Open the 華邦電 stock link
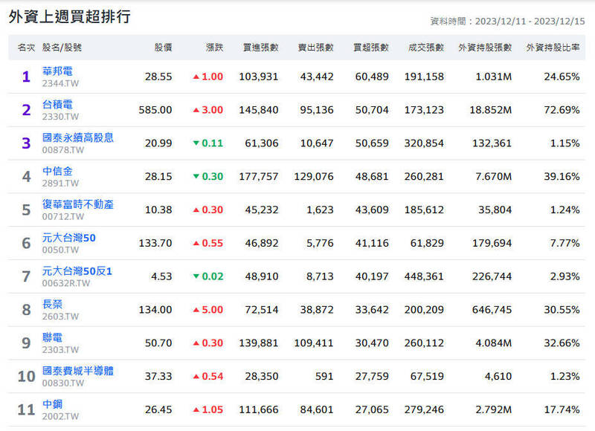Viewport: 595px width, 431px height. (x=57, y=71)
